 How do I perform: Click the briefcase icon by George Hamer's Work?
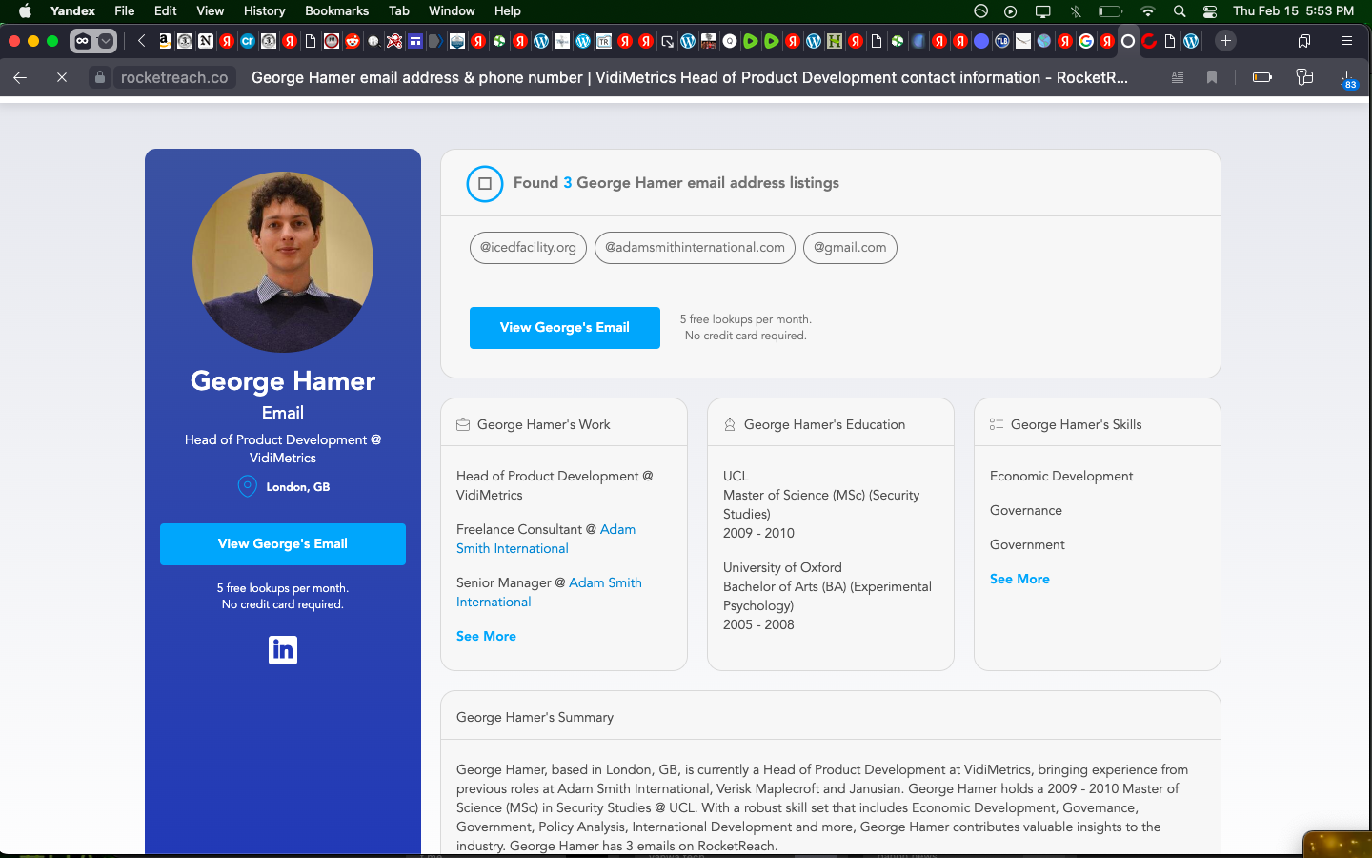(x=463, y=424)
